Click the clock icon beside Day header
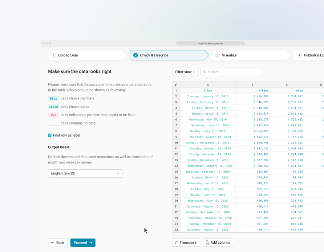 tap(205, 91)
